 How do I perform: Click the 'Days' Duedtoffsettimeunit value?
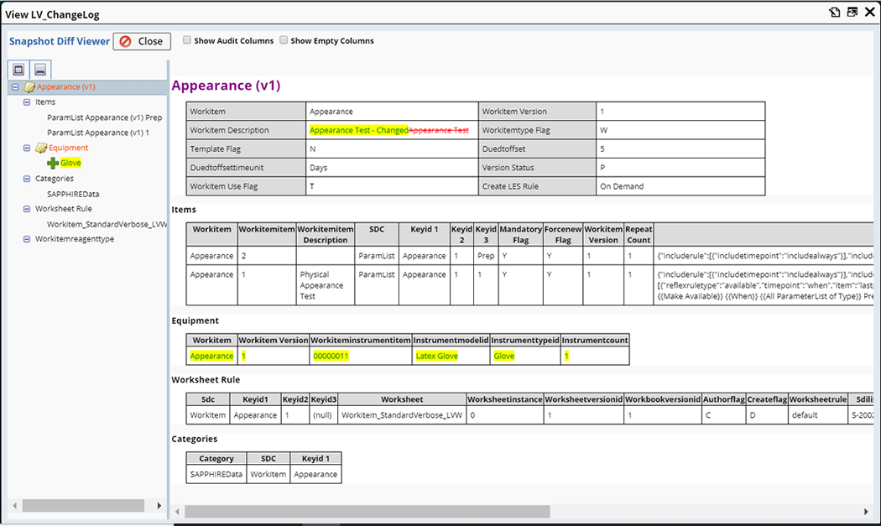coord(319,168)
